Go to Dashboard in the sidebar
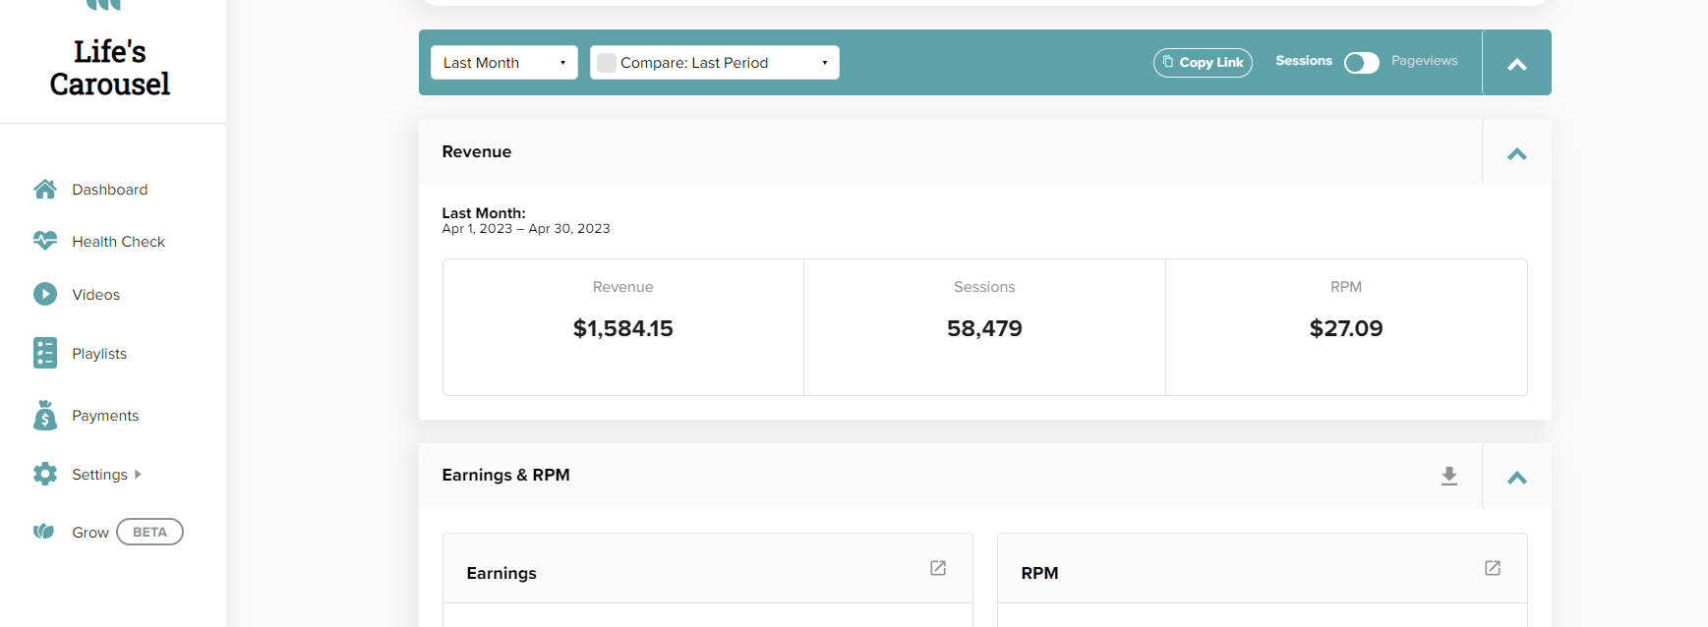Image resolution: width=1708 pixels, height=627 pixels. click(110, 190)
